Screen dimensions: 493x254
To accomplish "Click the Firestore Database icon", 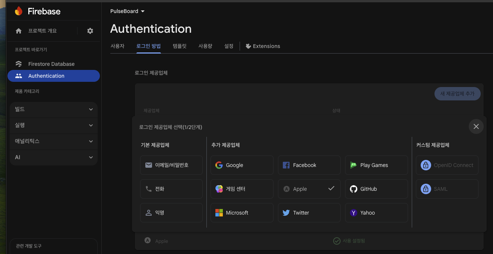I will 19,64.
